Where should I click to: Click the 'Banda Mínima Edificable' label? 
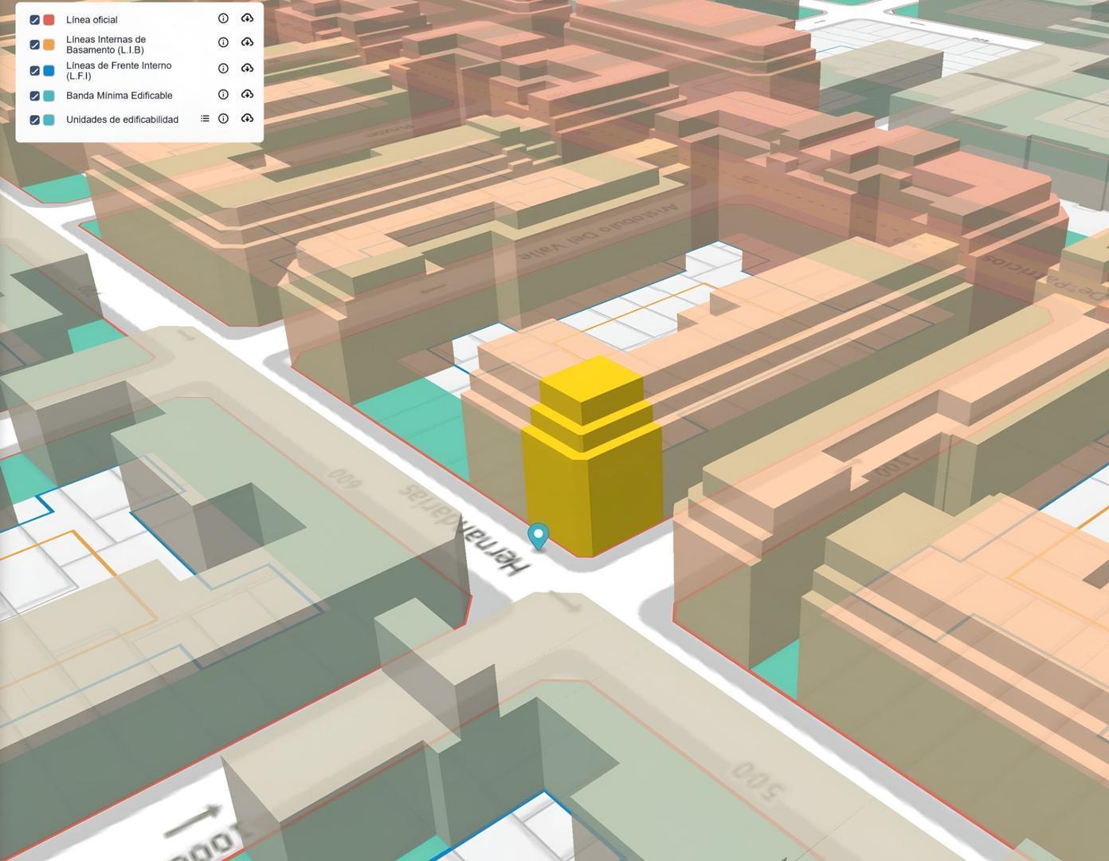point(120,96)
